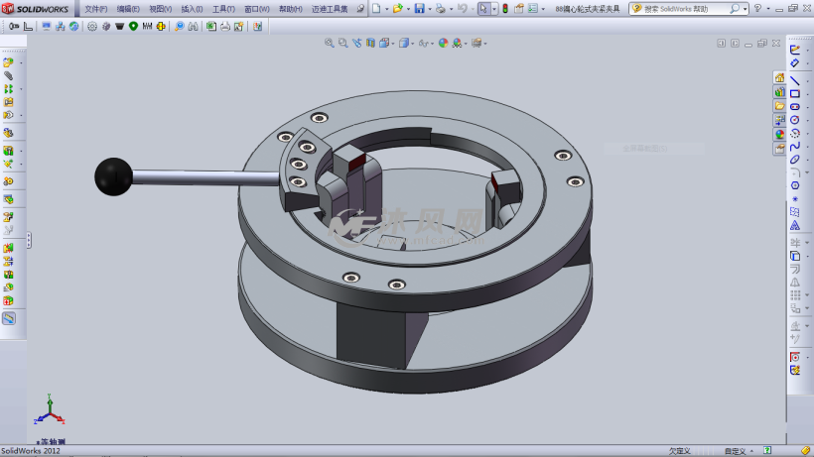The image size is (814, 457).
Task: Click the Print icon in title bar
Action: pos(440,8)
